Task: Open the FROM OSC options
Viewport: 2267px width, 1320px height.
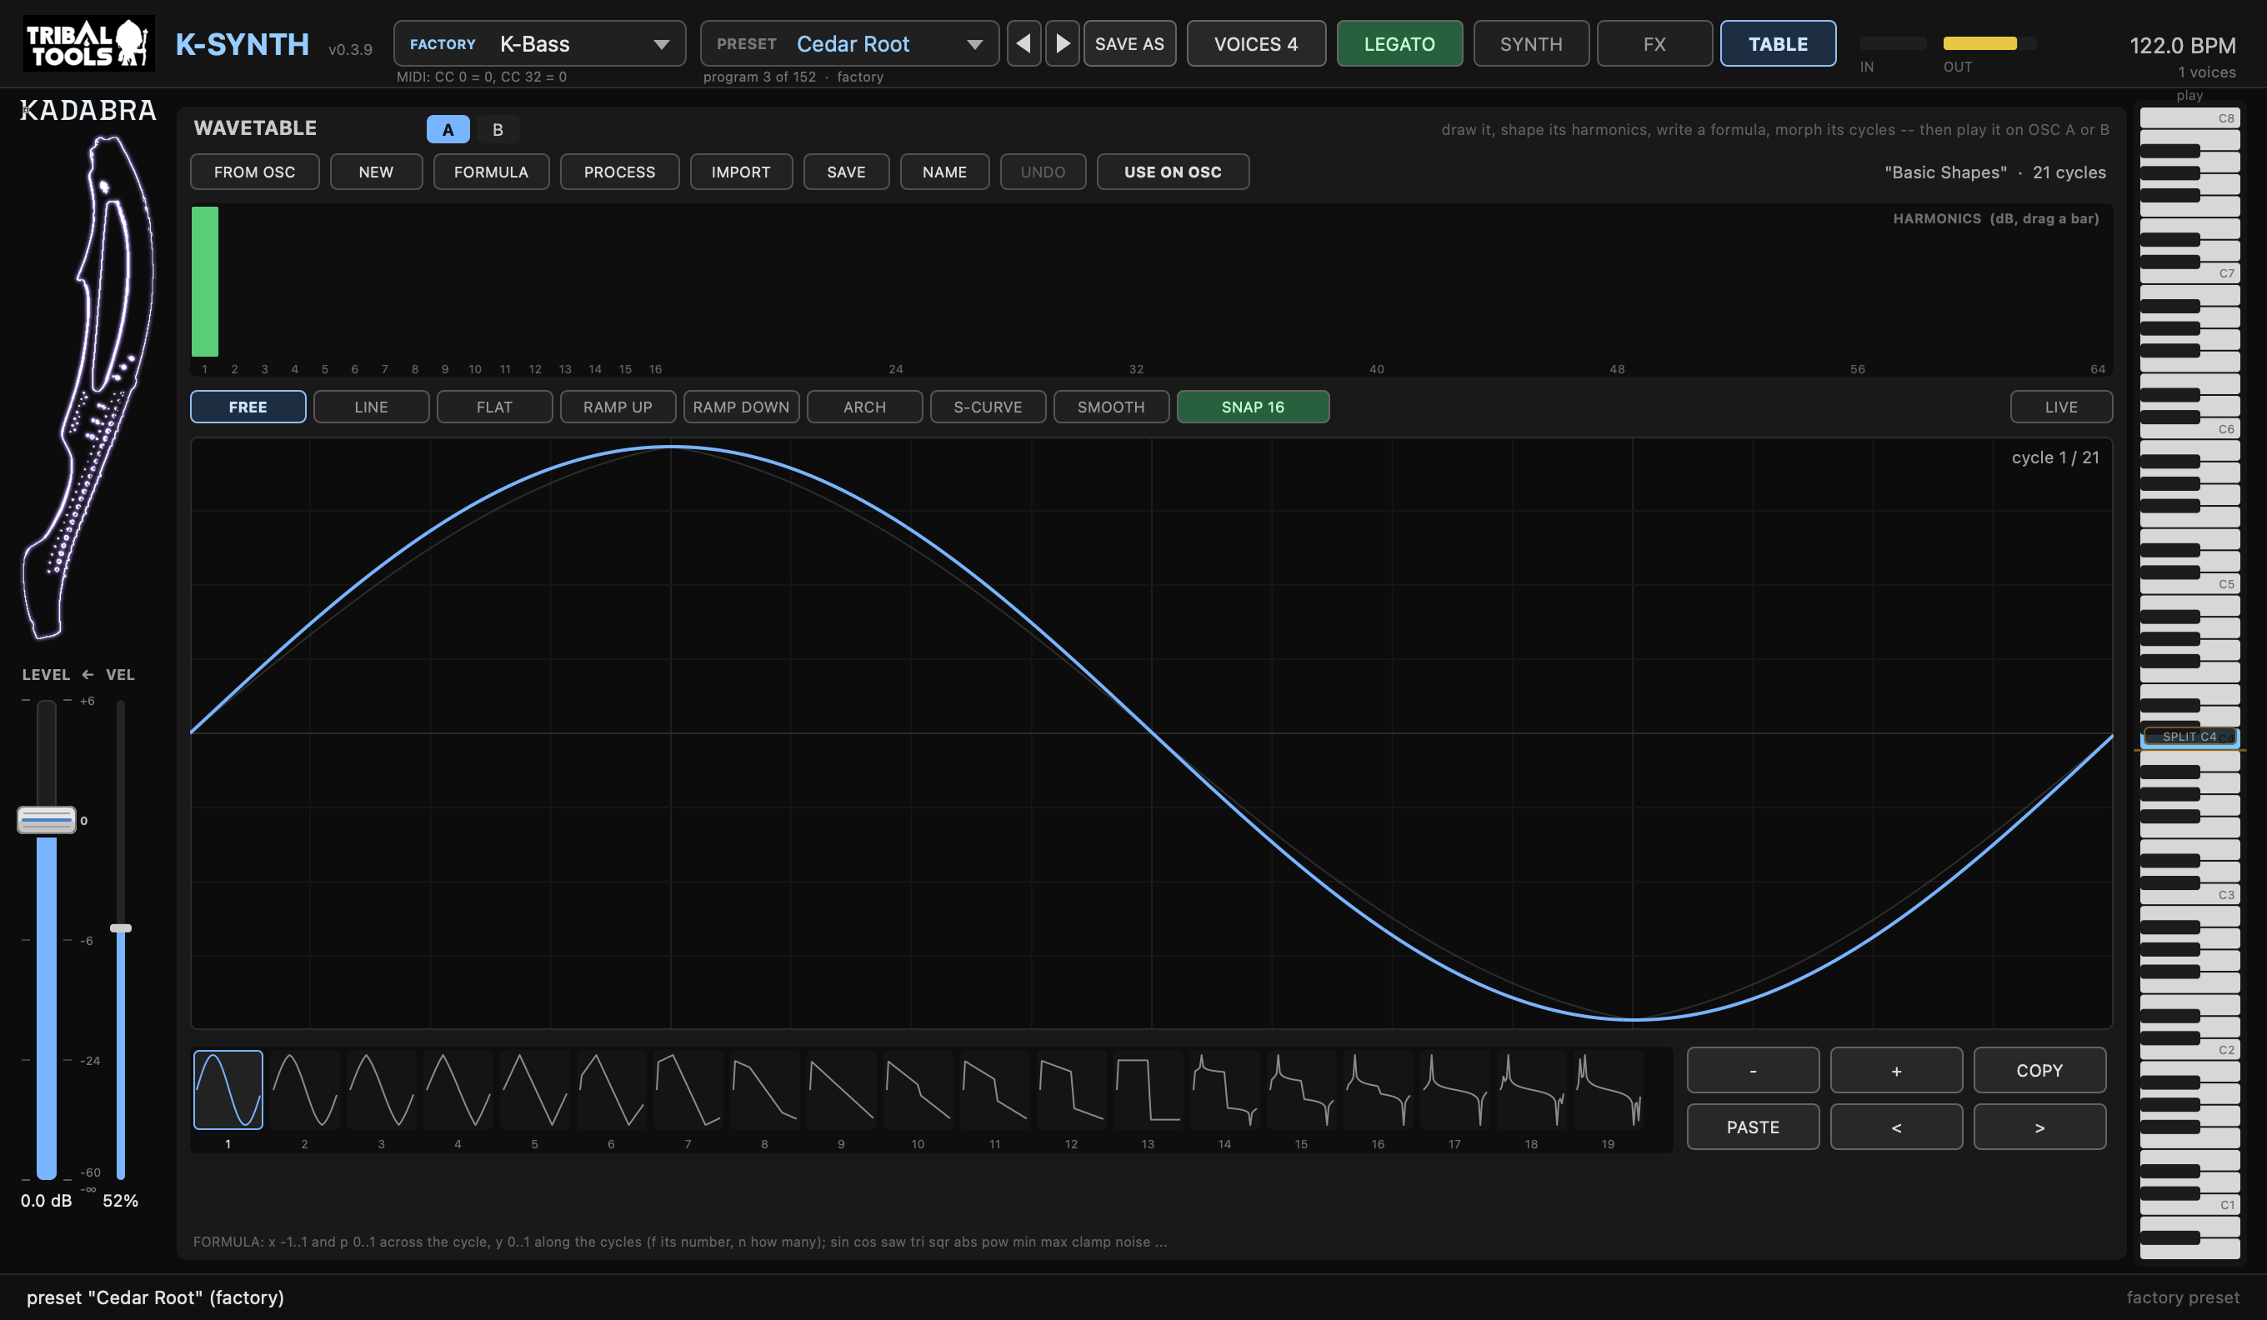Action: pos(254,172)
